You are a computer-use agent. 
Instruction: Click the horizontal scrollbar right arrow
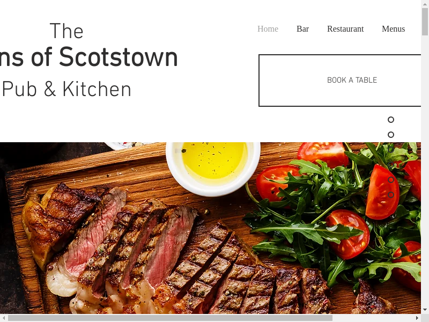tap(417, 318)
